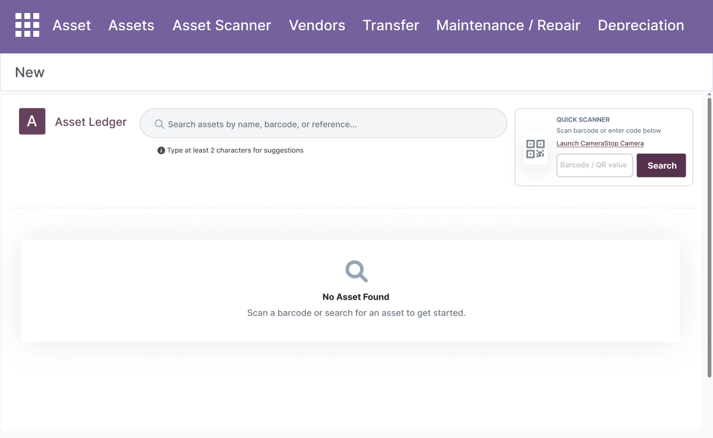Viewport: 713px width, 438px height.
Task: Click the magnifier icon inside the asset search bar
Action: [x=159, y=124]
